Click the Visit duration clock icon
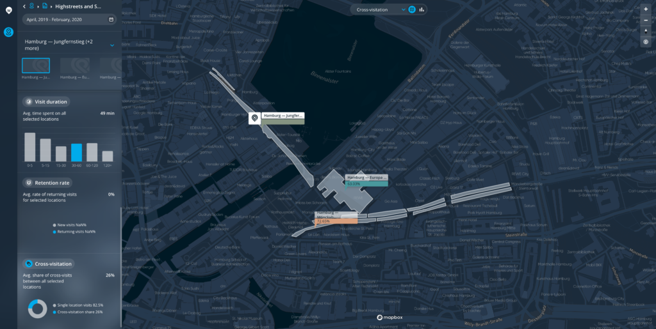Image resolution: width=656 pixels, height=329 pixels. 29,102
